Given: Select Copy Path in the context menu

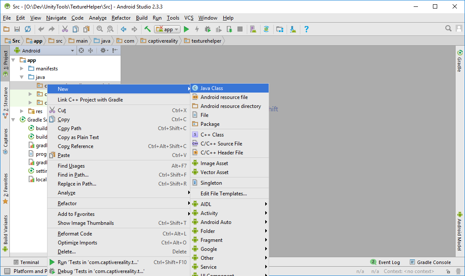Looking at the screenshot, I should (x=118, y=128).
